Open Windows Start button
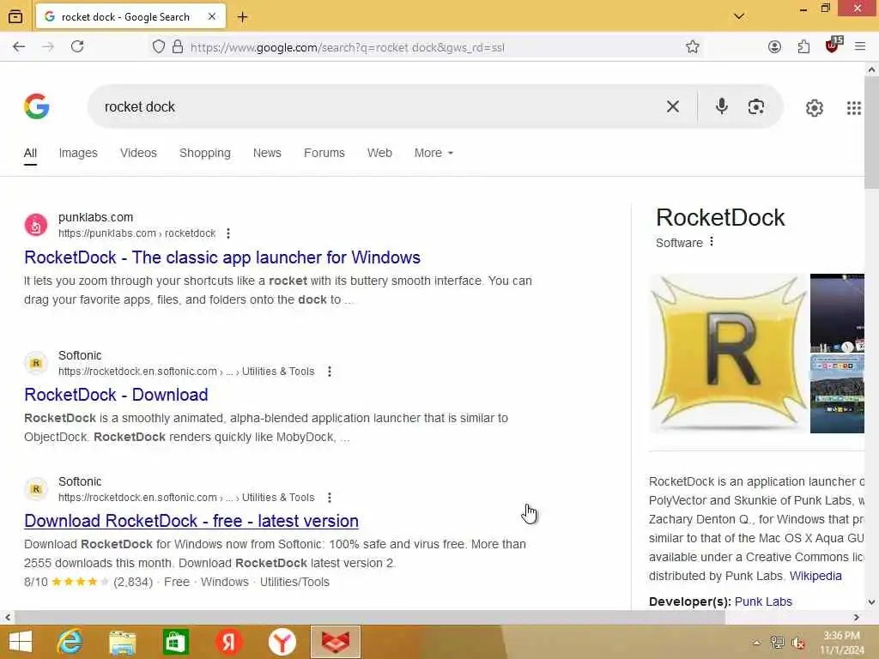This screenshot has height=659, width=879. coord(21,642)
